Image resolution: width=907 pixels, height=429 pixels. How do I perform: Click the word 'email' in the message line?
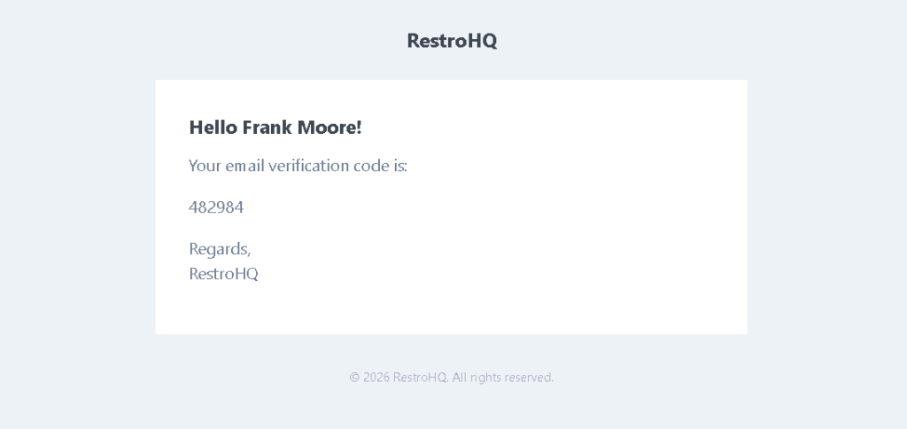[245, 166]
